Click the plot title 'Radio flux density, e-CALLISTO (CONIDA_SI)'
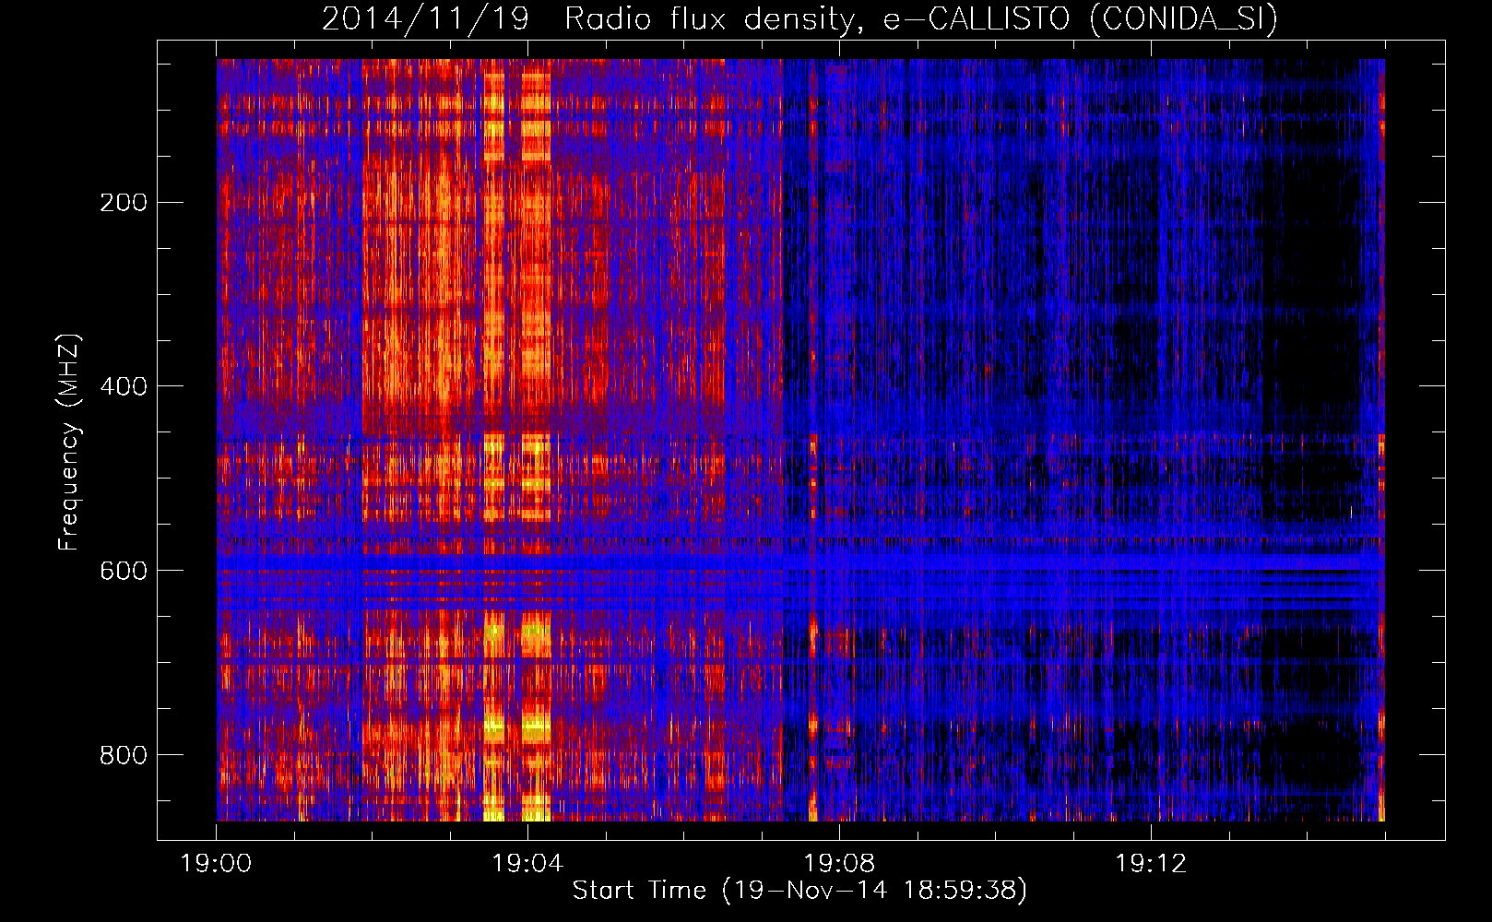 pyautogui.click(x=921, y=19)
